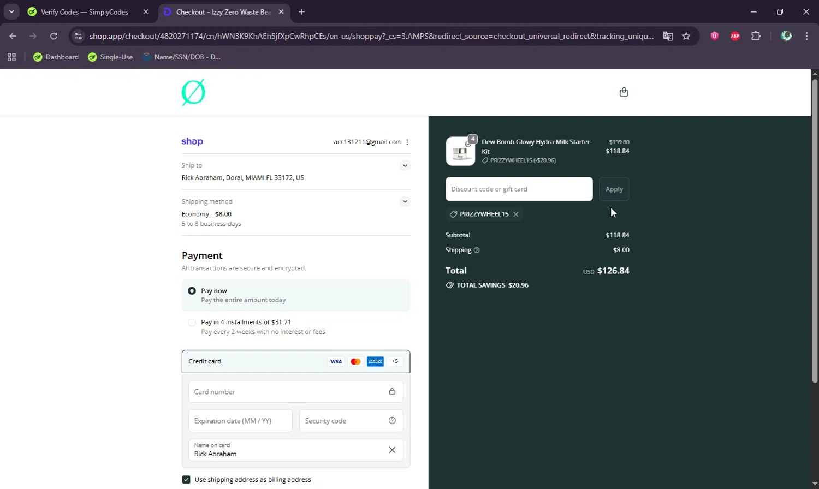819x489 pixels.
Task: Click the browser address bar URL
Action: pos(371,36)
